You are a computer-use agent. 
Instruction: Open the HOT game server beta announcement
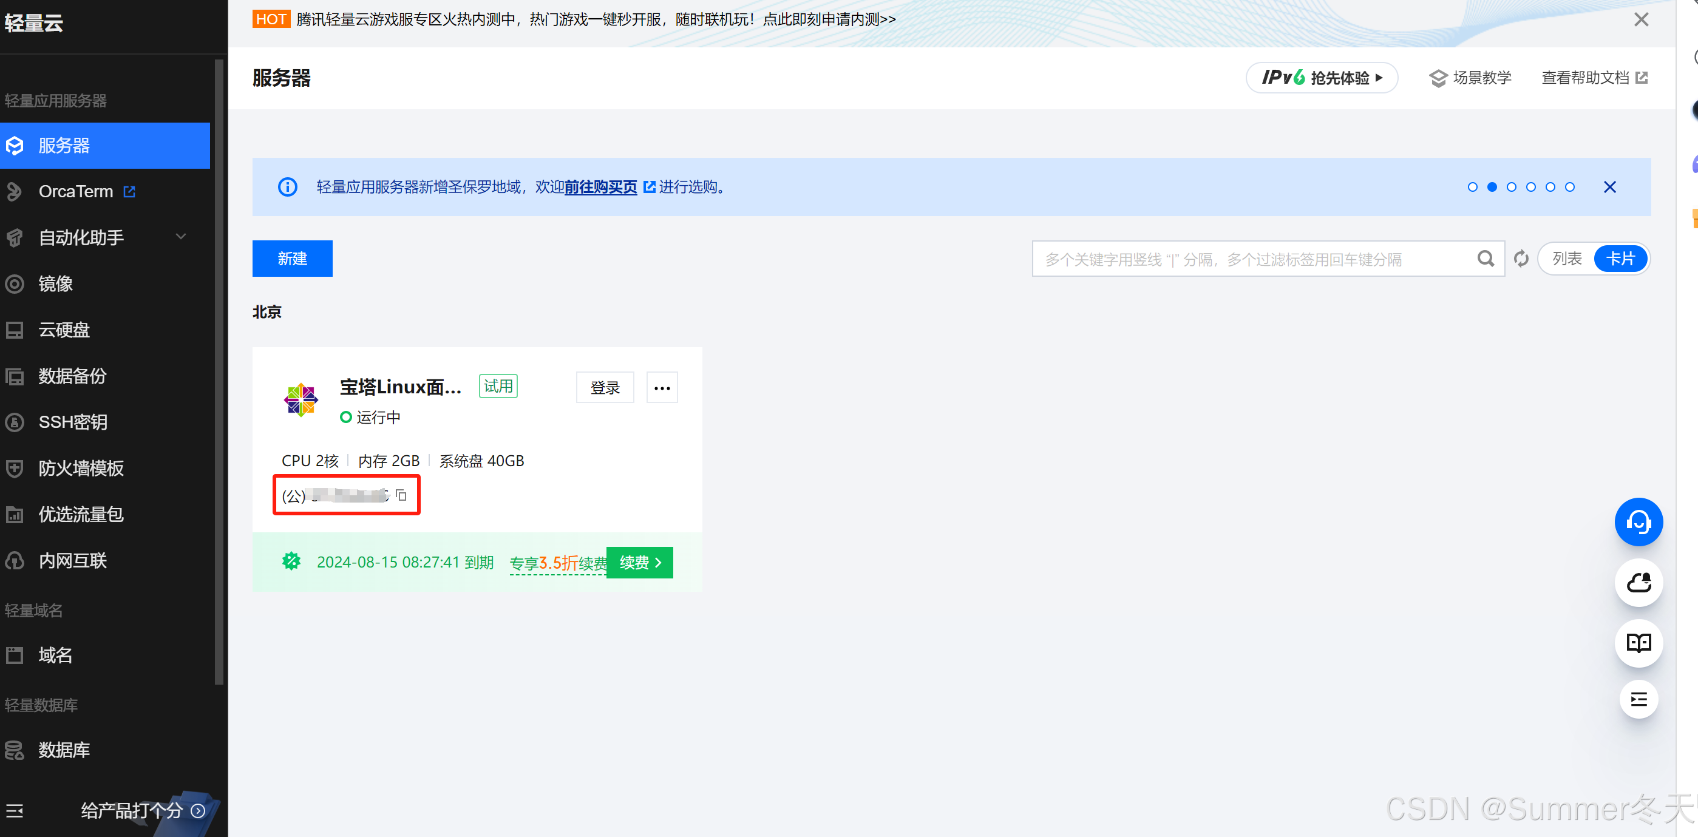click(x=597, y=19)
